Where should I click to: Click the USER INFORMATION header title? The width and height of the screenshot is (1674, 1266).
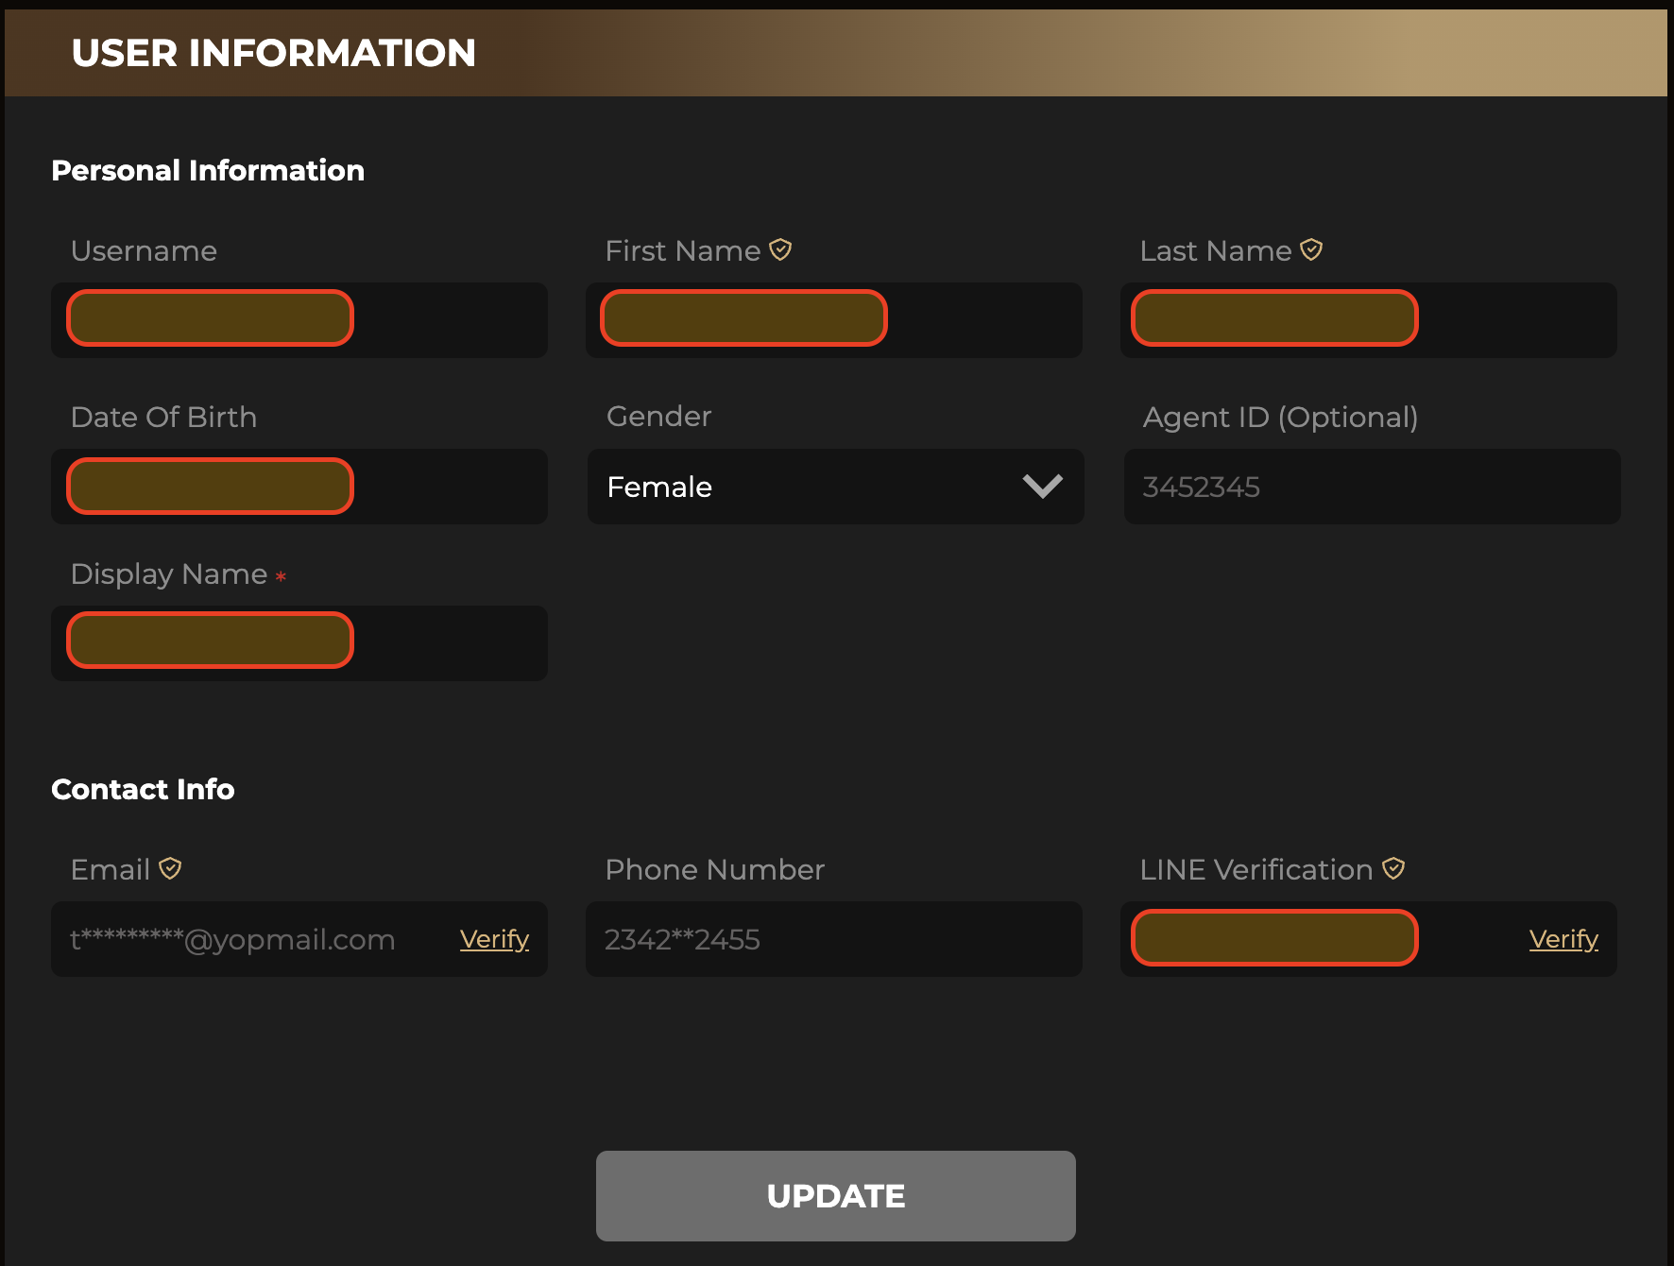[273, 53]
